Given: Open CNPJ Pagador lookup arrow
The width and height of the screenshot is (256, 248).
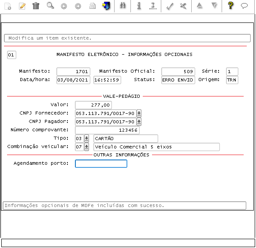Looking at the screenshot, I should coord(139,122).
